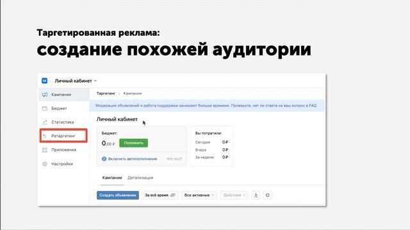Click the 0,00 ₽ budget value

click(x=108, y=143)
